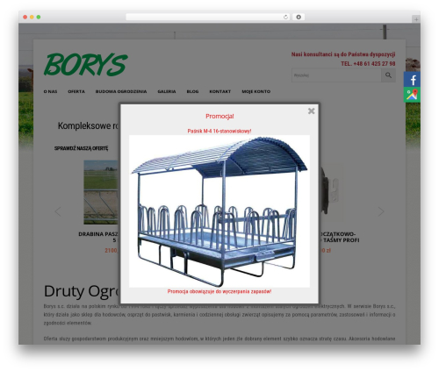Open the GALERIA menu item
This screenshot has height=371, width=439.
pyautogui.click(x=167, y=91)
